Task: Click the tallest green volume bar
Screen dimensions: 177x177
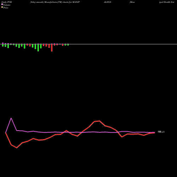Action: 38,47
